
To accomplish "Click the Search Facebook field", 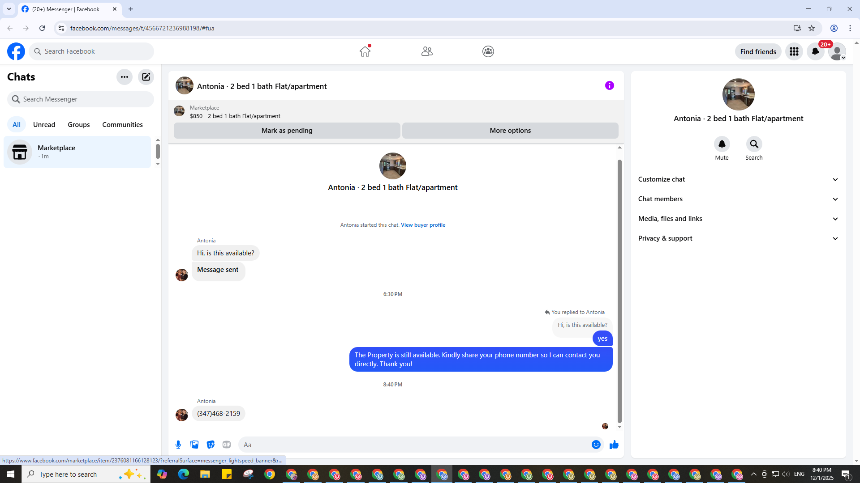I will 92,51.
